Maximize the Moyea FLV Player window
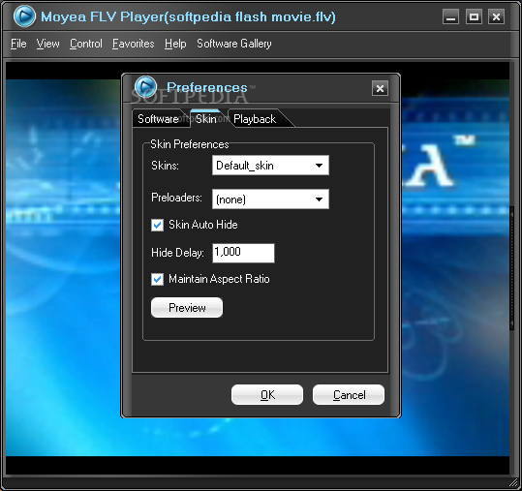The height and width of the screenshot is (491, 522). click(x=474, y=16)
